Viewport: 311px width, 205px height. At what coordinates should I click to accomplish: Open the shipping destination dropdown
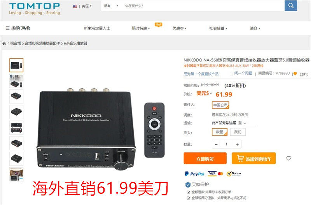click(247, 123)
